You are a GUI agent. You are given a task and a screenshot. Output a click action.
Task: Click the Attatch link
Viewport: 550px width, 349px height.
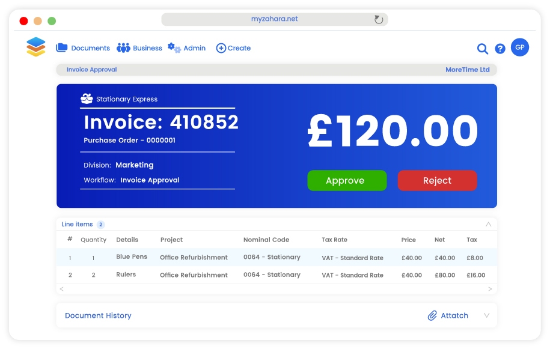tap(454, 315)
